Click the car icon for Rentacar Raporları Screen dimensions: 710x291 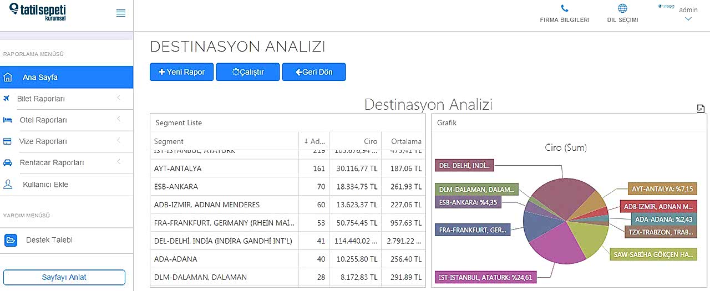(8, 163)
